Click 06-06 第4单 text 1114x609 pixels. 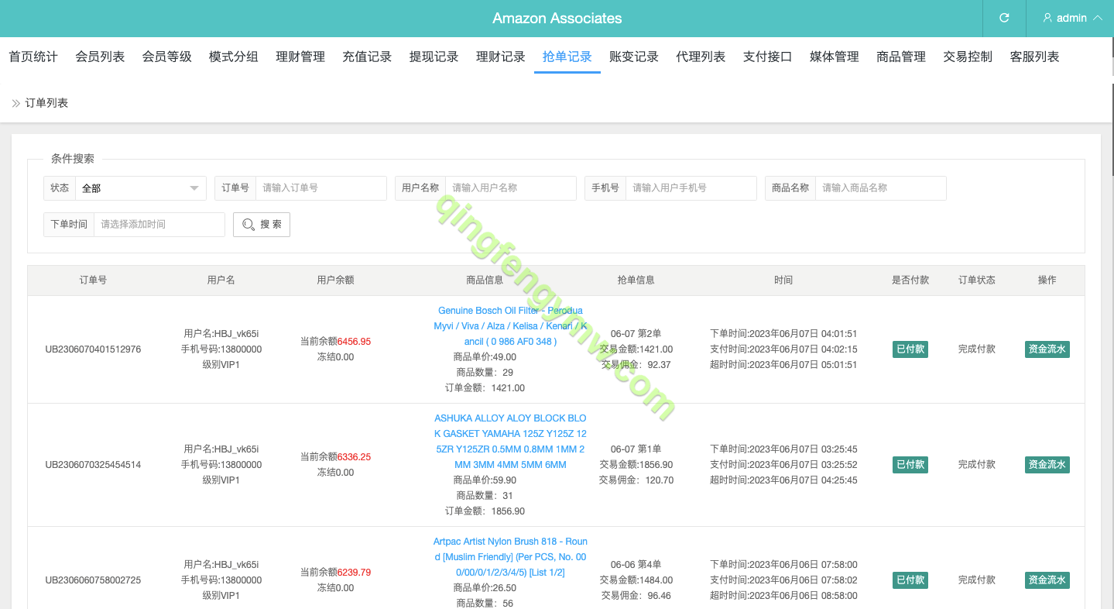(x=636, y=565)
